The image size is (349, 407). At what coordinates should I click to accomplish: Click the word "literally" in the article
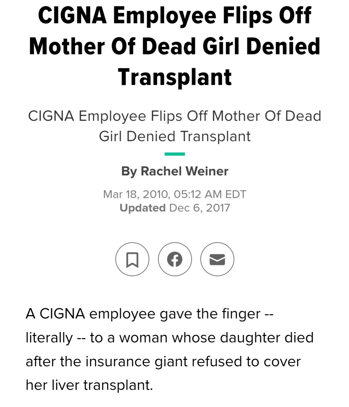49,337
